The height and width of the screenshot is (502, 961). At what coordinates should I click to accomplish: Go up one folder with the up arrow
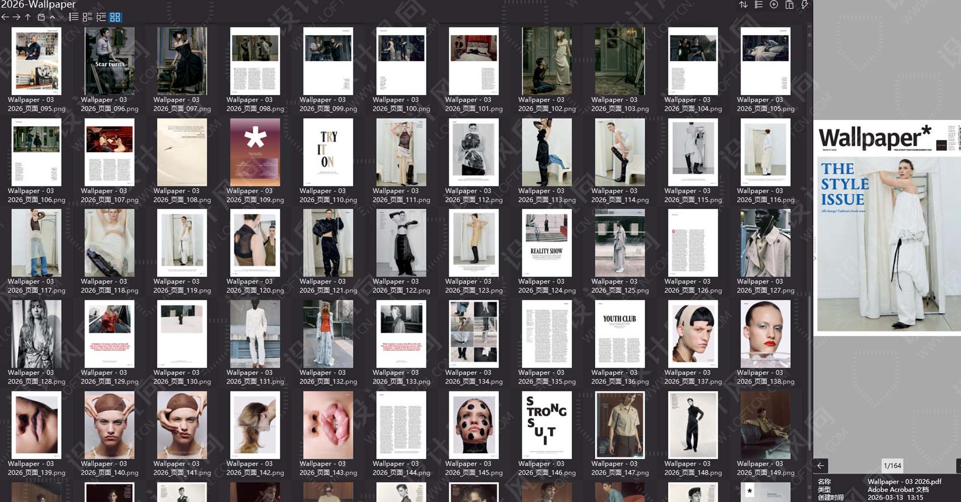click(x=27, y=17)
